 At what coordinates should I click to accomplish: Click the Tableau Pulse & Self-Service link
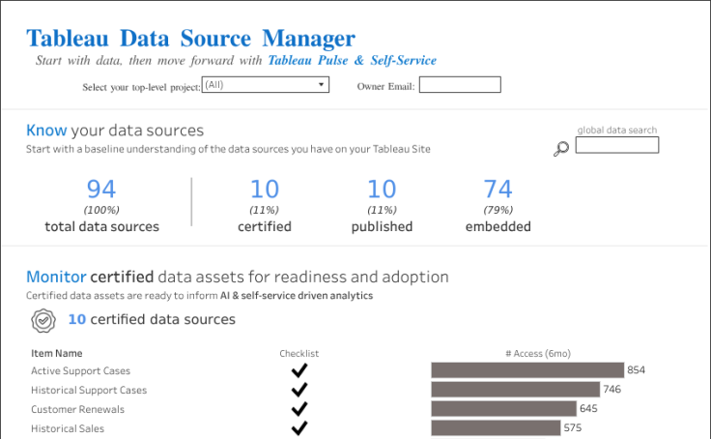coord(352,61)
